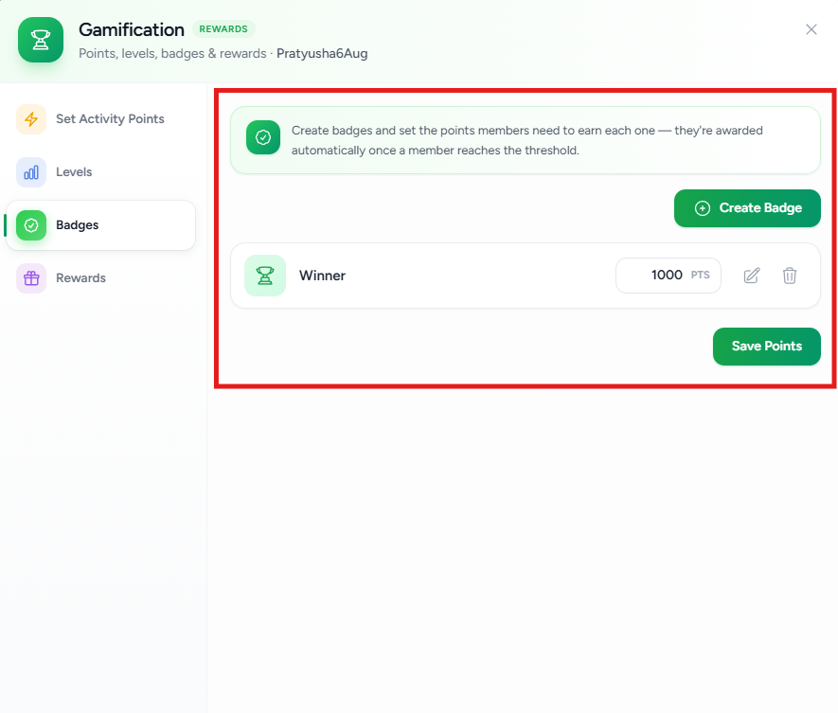Focus the 1000 PTS input field
This screenshot has height=713, width=838.
[669, 276]
